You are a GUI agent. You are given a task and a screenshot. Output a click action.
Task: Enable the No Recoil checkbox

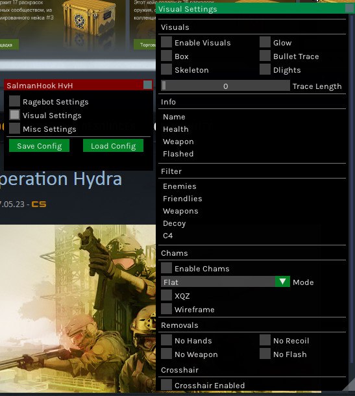265,340
